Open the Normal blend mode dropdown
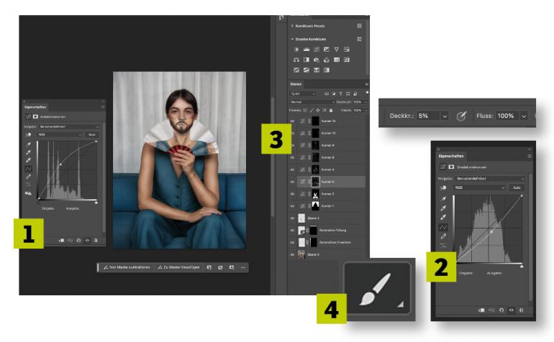The width and height of the screenshot is (554, 342). coord(312,102)
